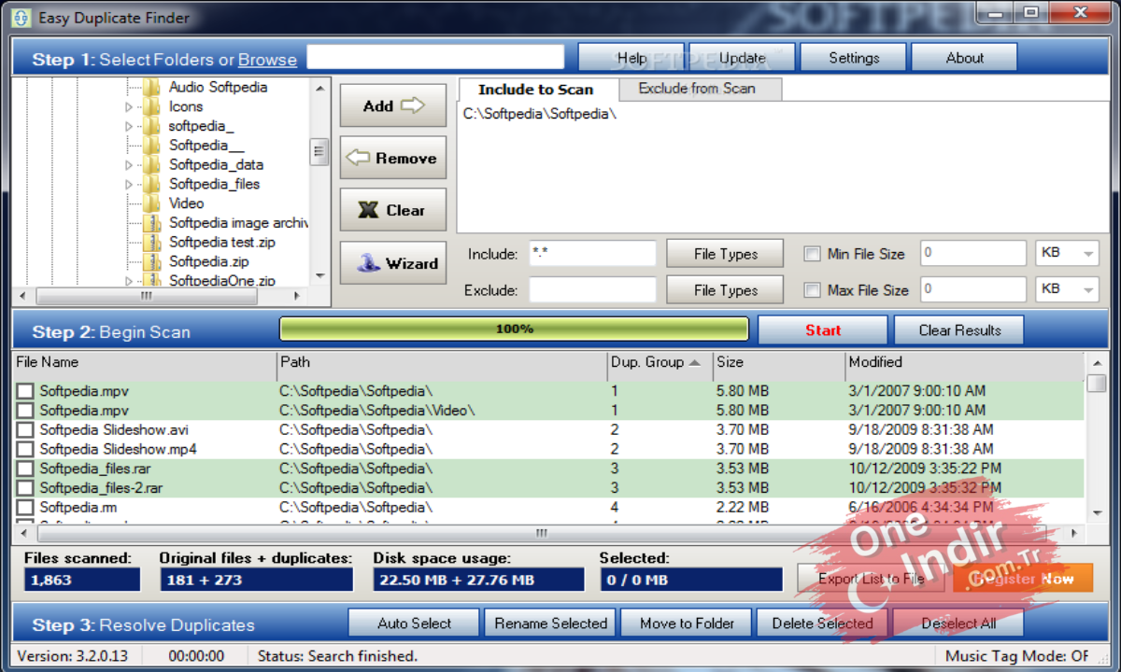Click the SoftpediaOne.zip archive icon
The image size is (1121, 672).
[151, 280]
